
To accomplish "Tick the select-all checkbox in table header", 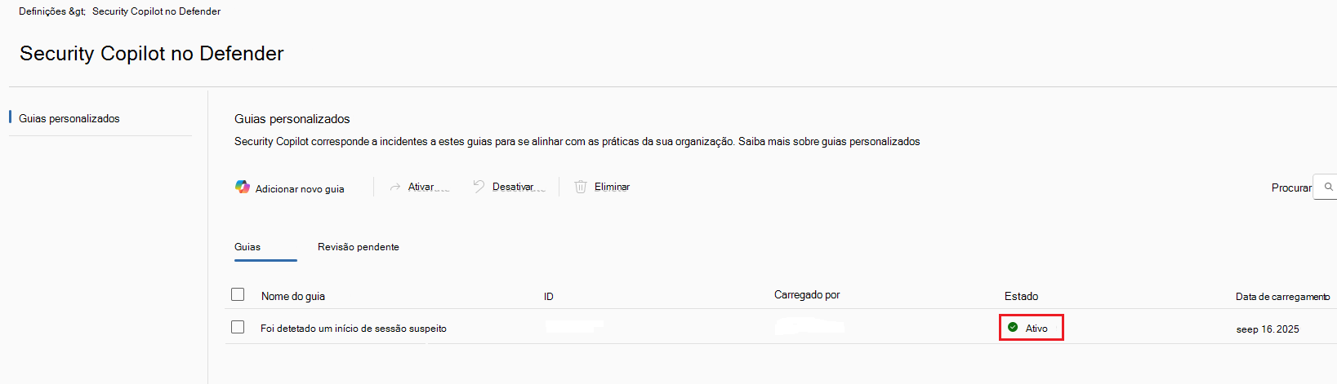I will [238, 294].
